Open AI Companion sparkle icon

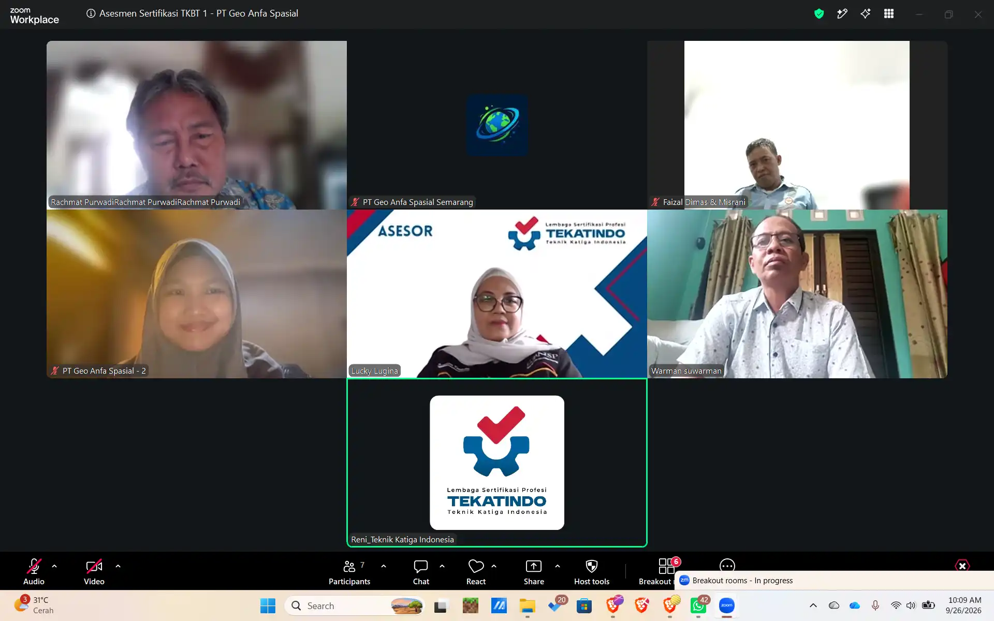point(866,14)
